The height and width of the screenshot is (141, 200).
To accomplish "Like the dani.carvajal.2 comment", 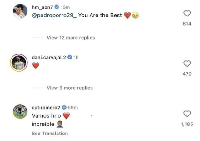I will [187, 64].
